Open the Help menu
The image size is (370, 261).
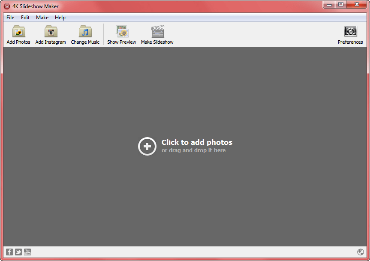click(x=60, y=18)
